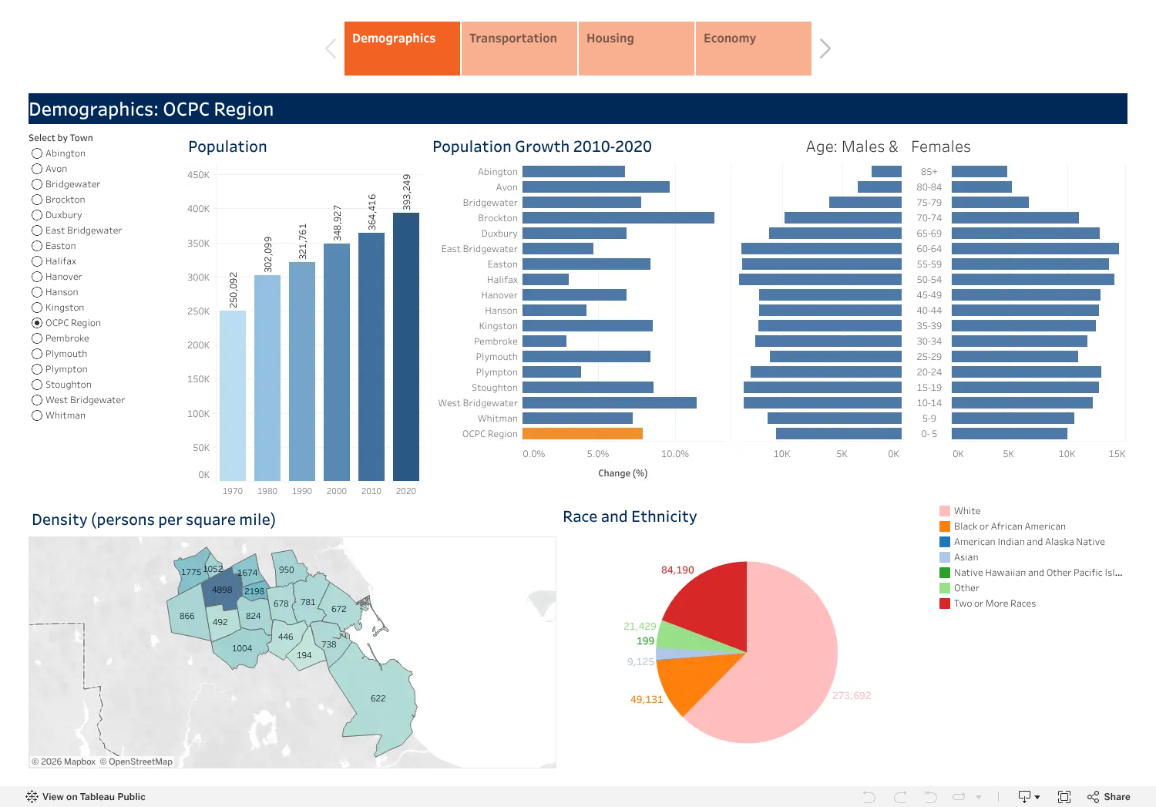Viewport: 1156px width, 807px height.
Task: Click the Asian legend swatch
Action: pyautogui.click(x=945, y=557)
